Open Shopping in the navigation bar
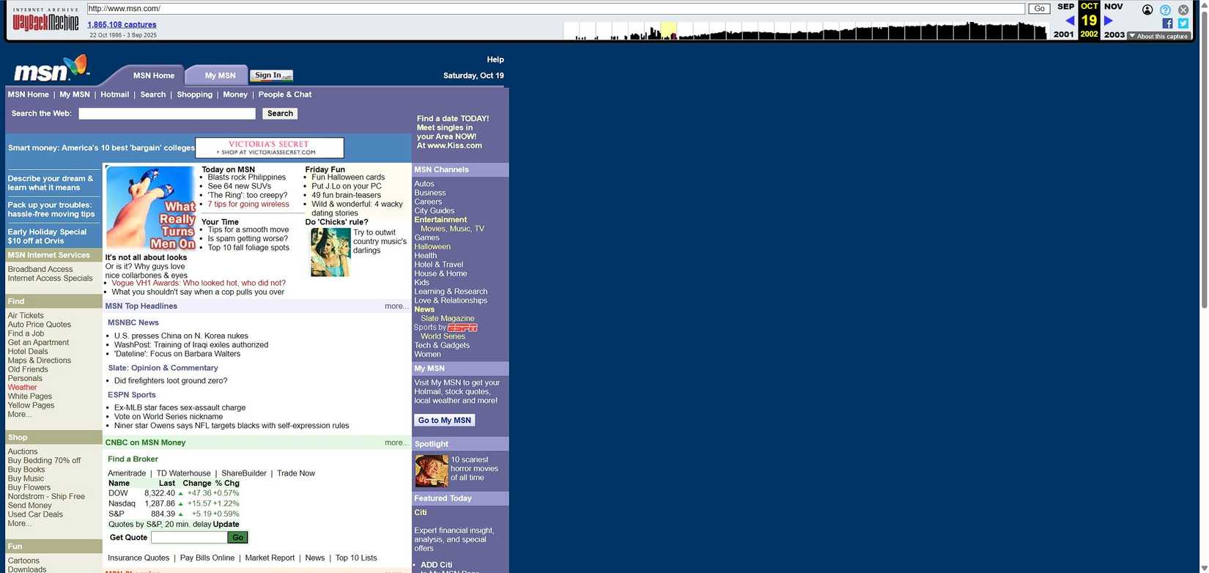Viewport: 1209px width, 573px height. coord(194,95)
